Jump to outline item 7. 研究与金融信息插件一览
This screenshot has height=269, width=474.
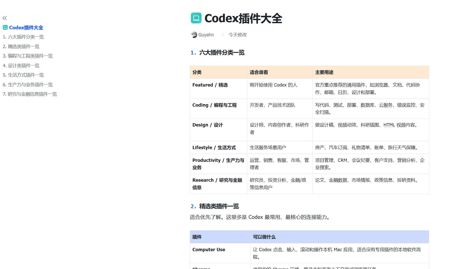click(30, 94)
